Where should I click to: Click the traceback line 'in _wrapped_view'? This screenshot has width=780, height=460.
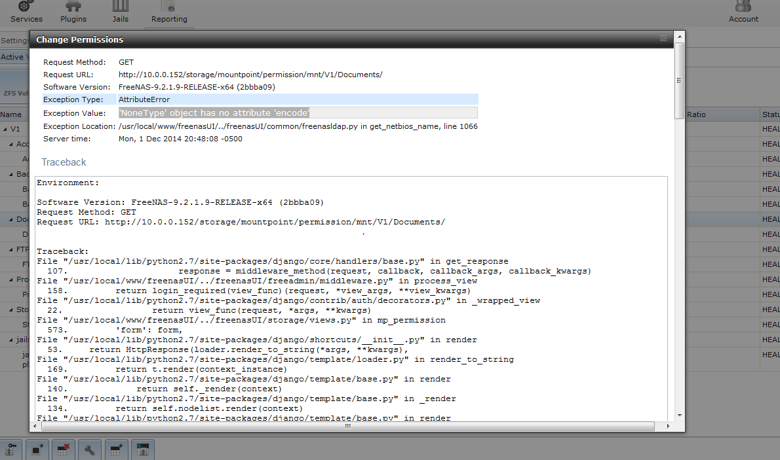[x=288, y=300]
